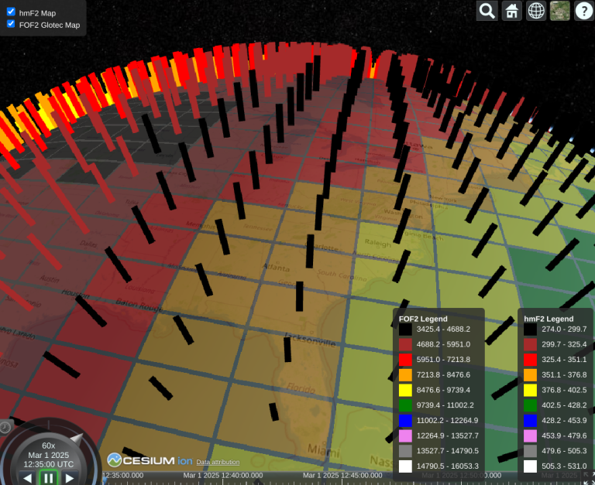The height and width of the screenshot is (485, 595).
Task: Click the clock real-time icon
Action: 5,428
